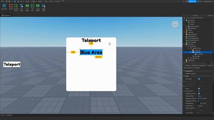This screenshot has height=120, width=214.
Task: Insert a Text Button element
Action: point(27,8)
